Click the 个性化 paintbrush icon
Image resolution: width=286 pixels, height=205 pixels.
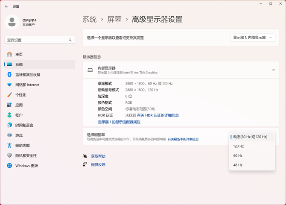coord(9,95)
